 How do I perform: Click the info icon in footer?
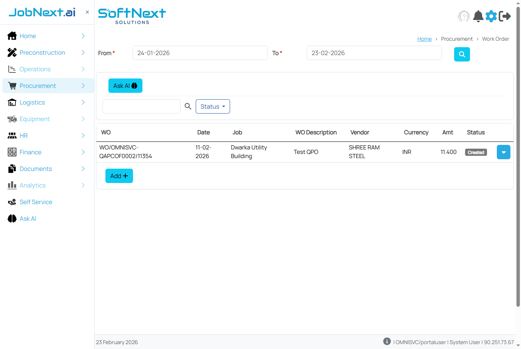387,341
